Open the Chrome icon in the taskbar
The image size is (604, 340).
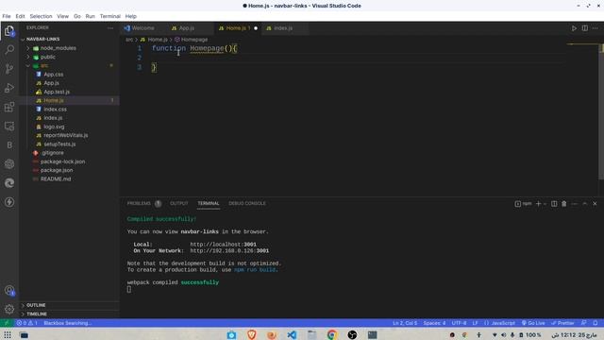pos(331,334)
